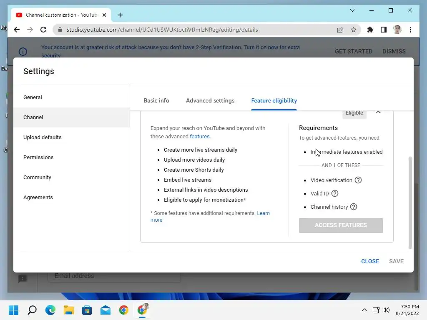
Task: Click the Access Features button
Action: 341,225
